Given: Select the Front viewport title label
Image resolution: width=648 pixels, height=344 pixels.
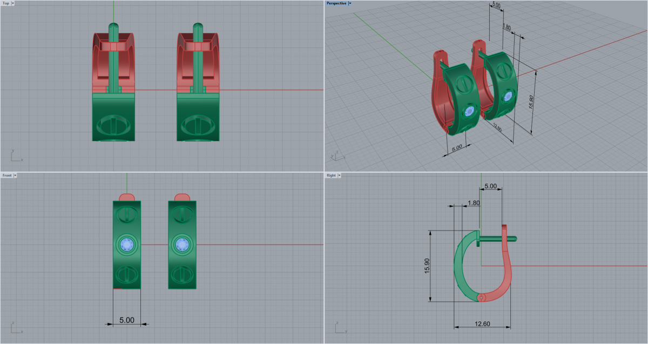Looking at the screenshot, I should pos(7,176).
